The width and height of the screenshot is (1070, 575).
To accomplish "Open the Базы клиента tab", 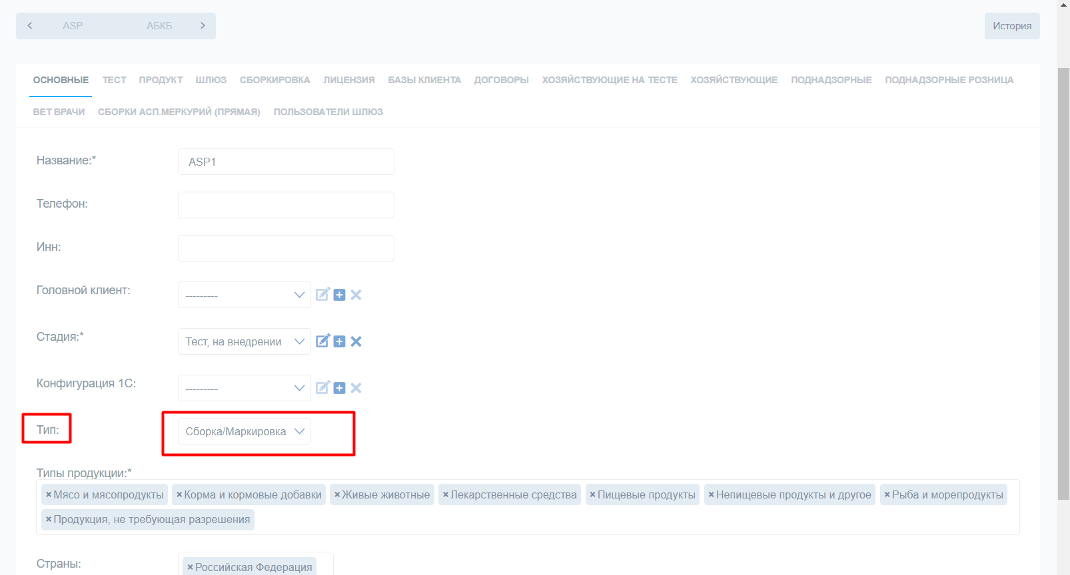I will (x=424, y=80).
